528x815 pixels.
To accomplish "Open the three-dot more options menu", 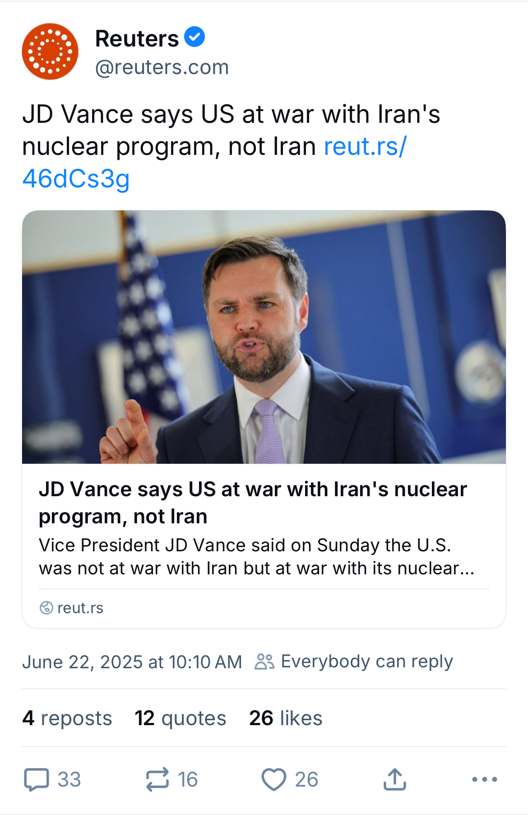I will pyautogui.click(x=484, y=779).
